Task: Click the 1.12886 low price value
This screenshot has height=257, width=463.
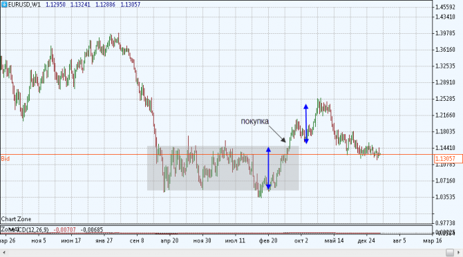Action: point(106,4)
